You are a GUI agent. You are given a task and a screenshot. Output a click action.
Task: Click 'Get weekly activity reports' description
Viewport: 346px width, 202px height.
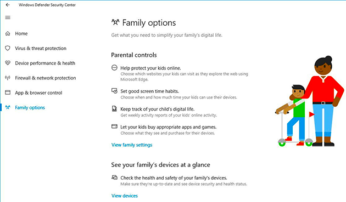[169, 115]
